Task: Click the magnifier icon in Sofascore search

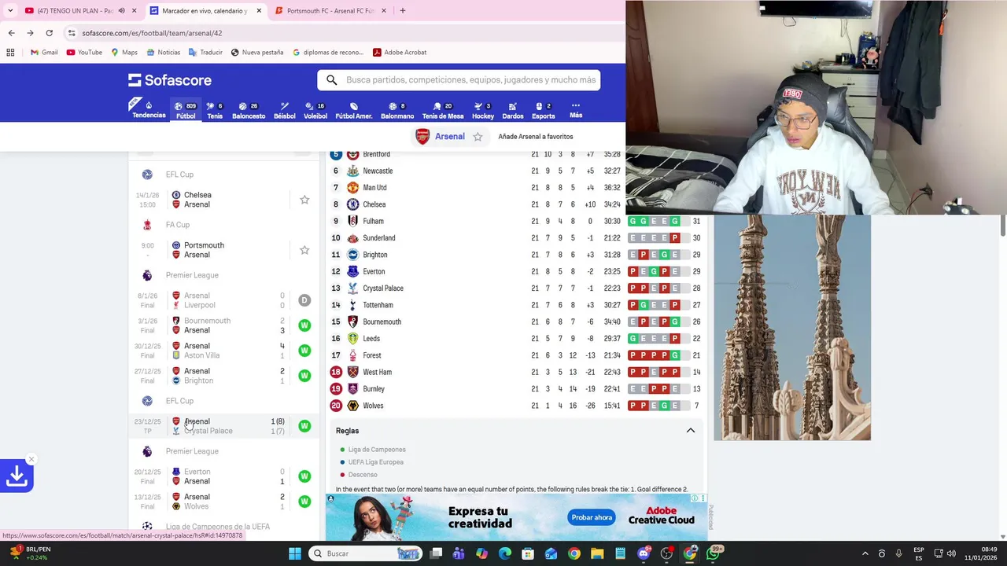Action: [x=331, y=79]
